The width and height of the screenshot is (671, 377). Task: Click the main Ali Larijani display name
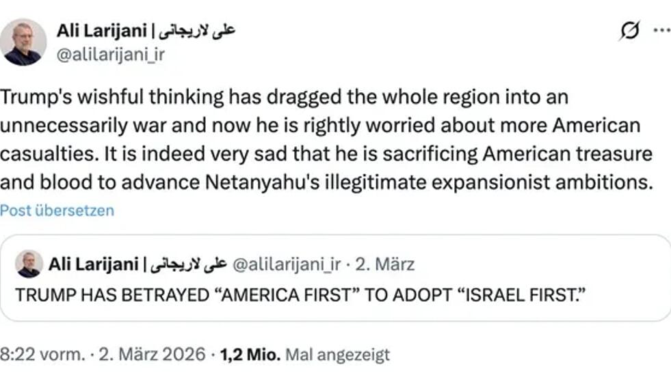[102, 31]
